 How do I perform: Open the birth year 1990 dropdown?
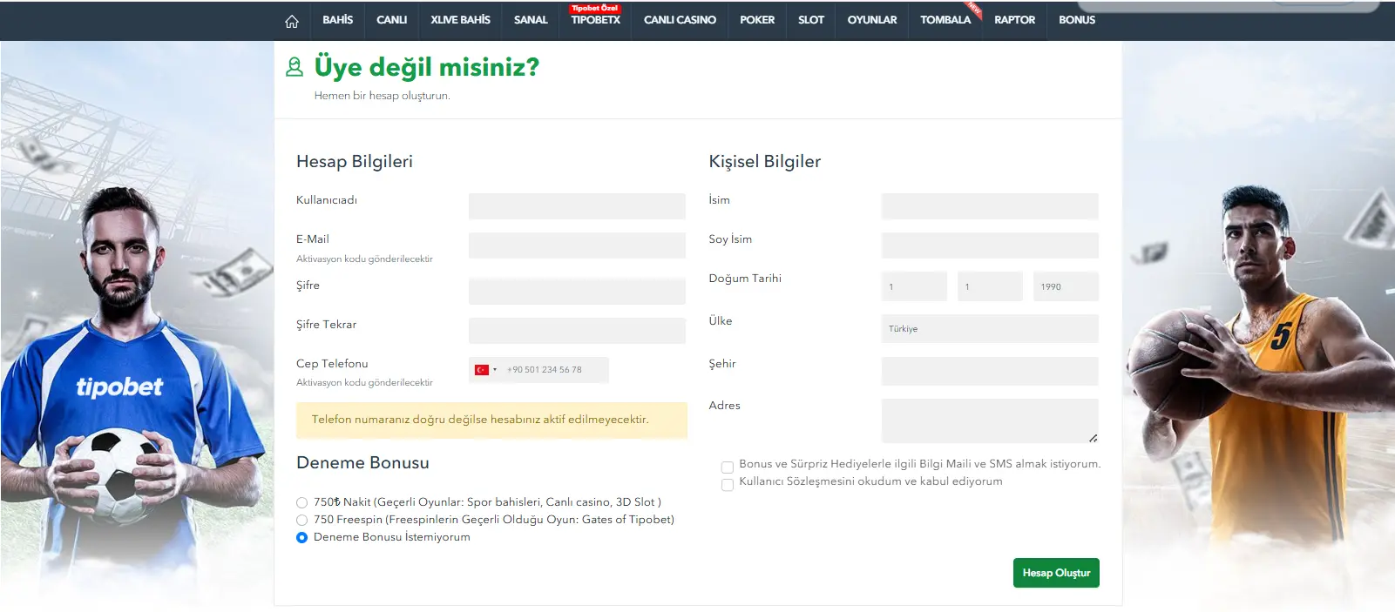1066,286
